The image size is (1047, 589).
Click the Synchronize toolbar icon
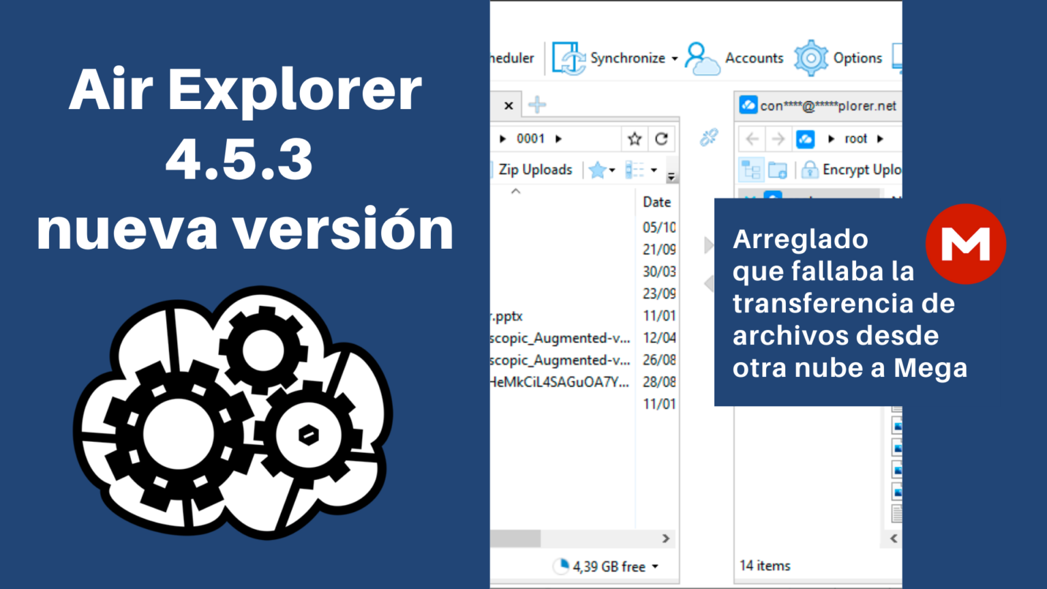(x=568, y=58)
